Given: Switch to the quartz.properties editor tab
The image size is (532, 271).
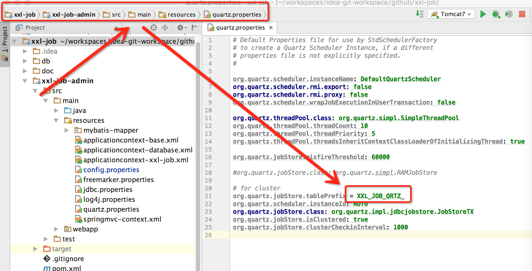Looking at the screenshot, I should click(240, 28).
